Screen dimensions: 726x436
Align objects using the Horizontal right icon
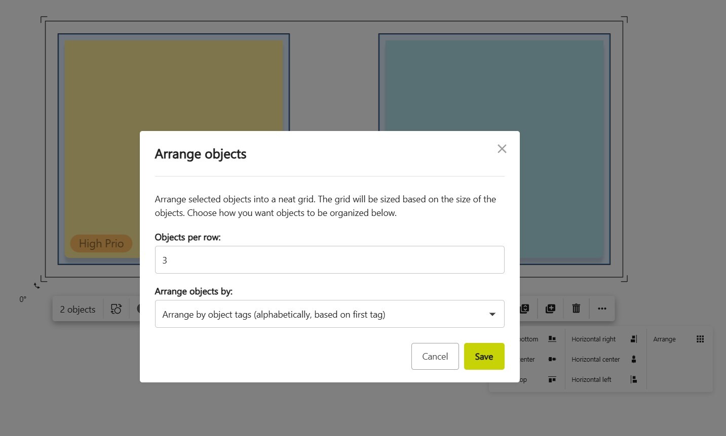point(633,339)
